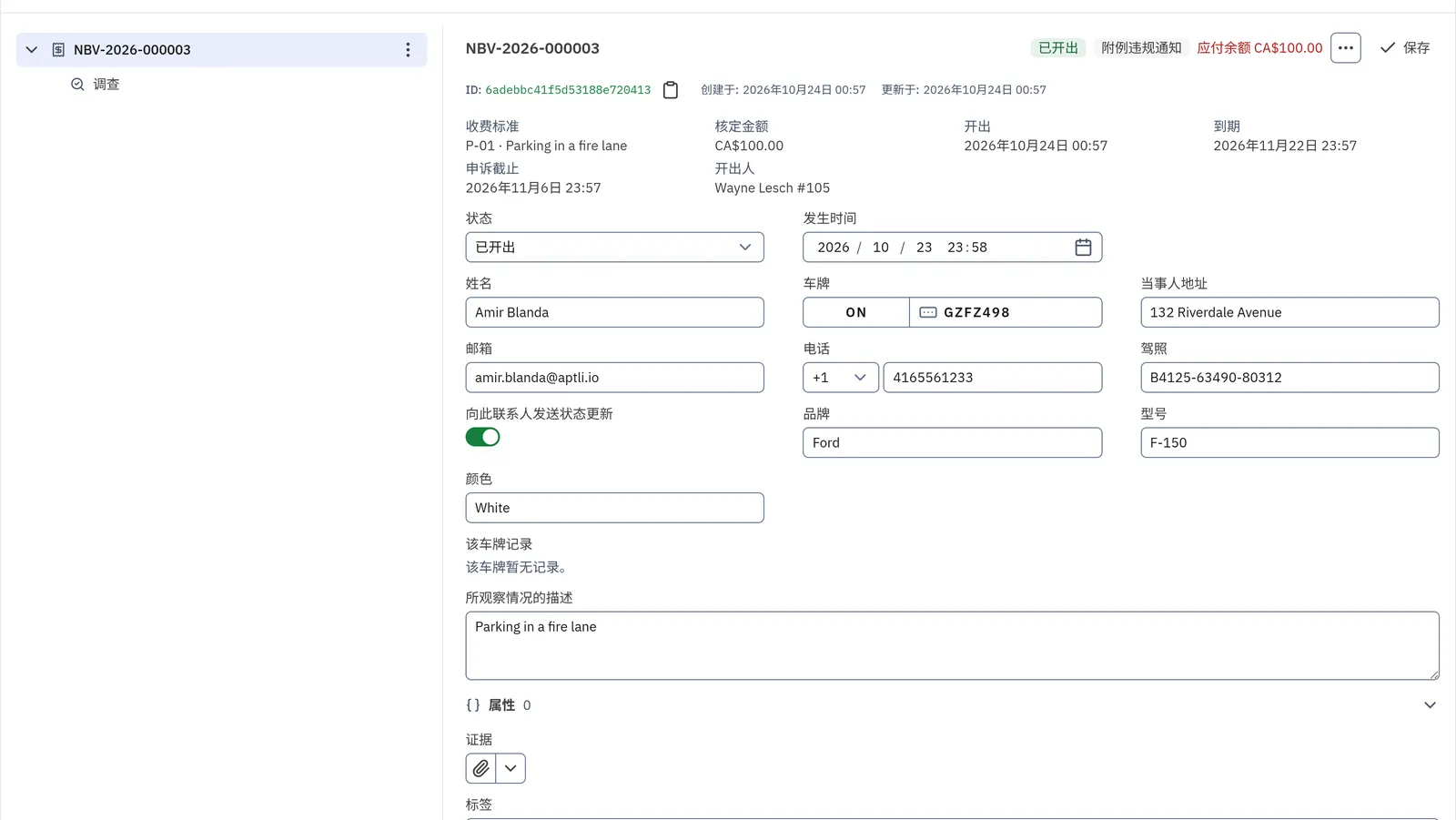
Task: Click the document icon beside NBV-2026-000003
Action: pyautogui.click(x=58, y=50)
